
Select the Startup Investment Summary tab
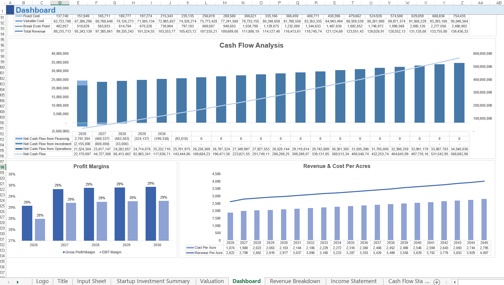tap(153, 281)
